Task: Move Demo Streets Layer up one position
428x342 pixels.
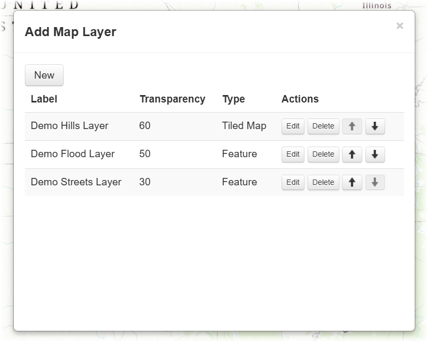Action: (x=352, y=182)
